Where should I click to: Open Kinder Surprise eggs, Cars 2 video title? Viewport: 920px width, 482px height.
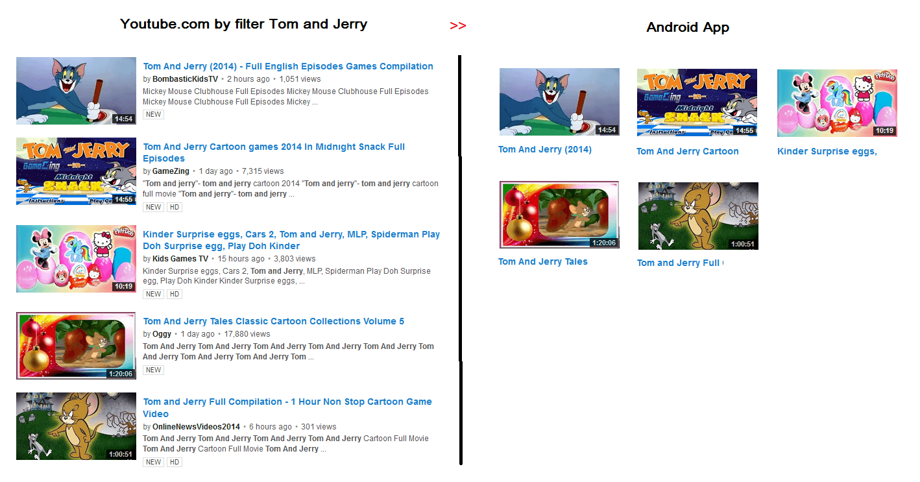(x=291, y=240)
